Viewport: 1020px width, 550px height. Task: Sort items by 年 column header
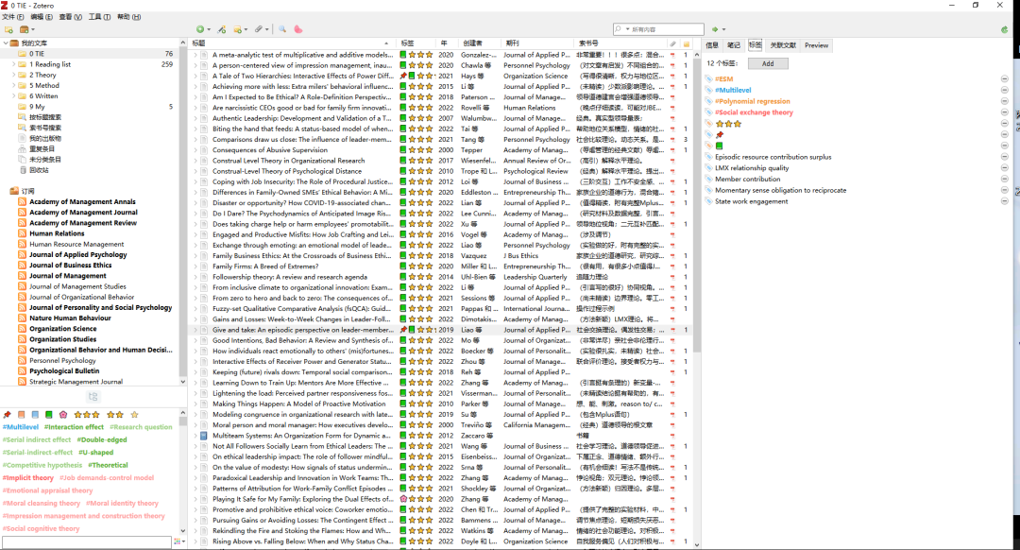click(448, 43)
